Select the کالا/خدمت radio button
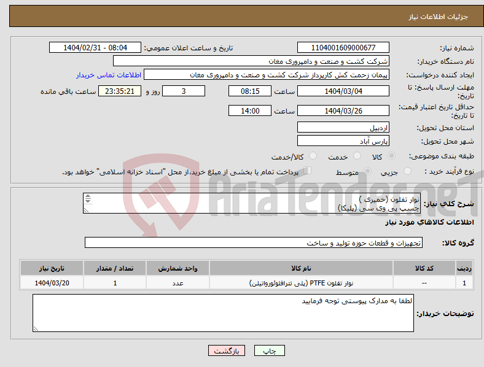This screenshot has height=367, width=484. (313, 156)
